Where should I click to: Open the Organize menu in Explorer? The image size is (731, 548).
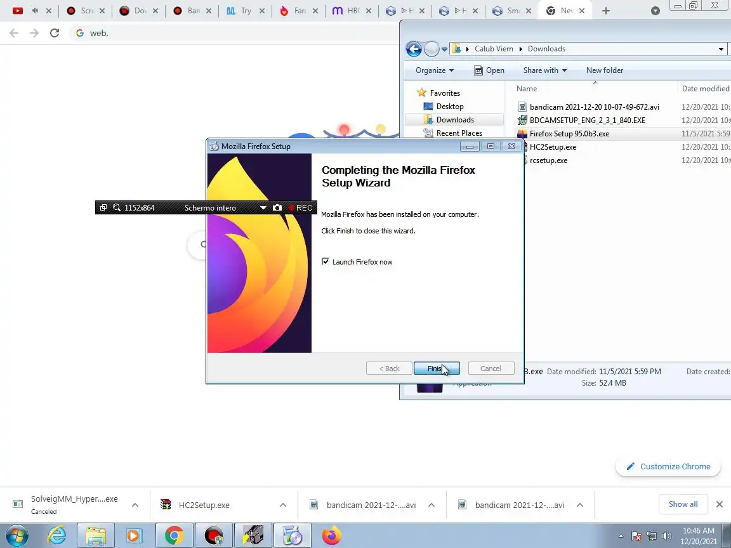[x=435, y=70]
